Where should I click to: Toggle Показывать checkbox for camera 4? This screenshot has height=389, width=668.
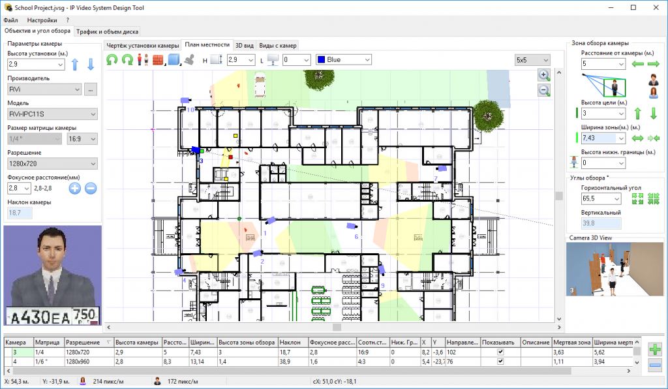(500, 361)
